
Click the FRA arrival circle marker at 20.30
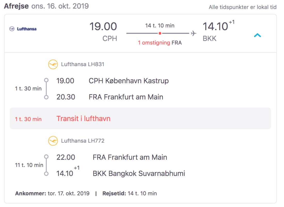coord(46,97)
